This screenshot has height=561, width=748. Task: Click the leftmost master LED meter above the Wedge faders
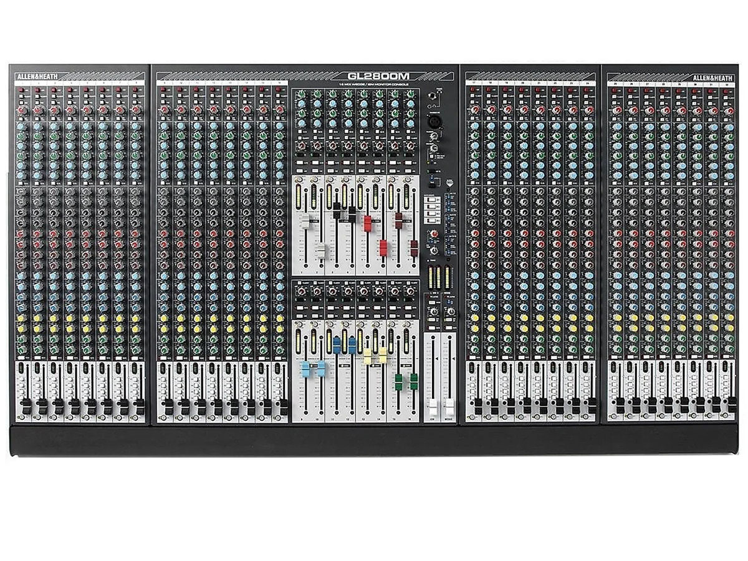pyautogui.click(x=429, y=277)
